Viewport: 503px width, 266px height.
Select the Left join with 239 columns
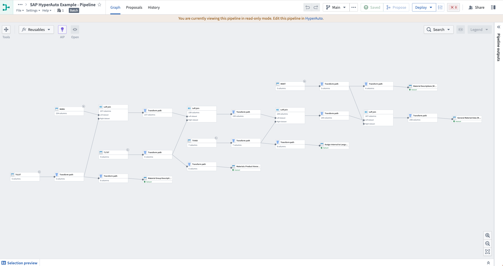202,114
